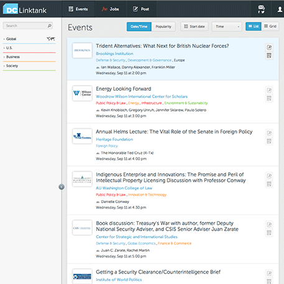Screen dimensions: 284x284
Task: Click the world map icon beside Global
Action: (x=51, y=39)
